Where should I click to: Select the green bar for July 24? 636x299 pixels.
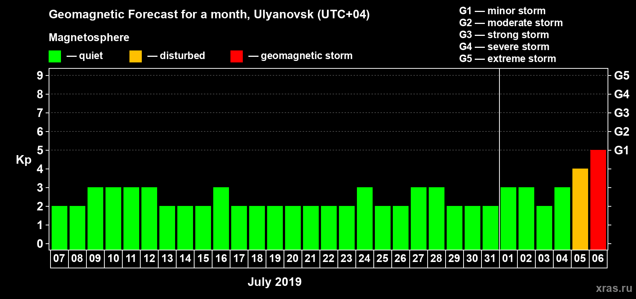point(364,218)
